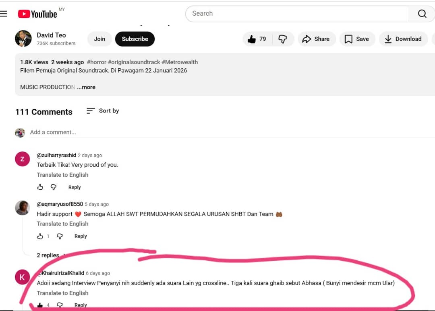Click the Share arrow button
This screenshot has width=435, height=311.
click(316, 39)
